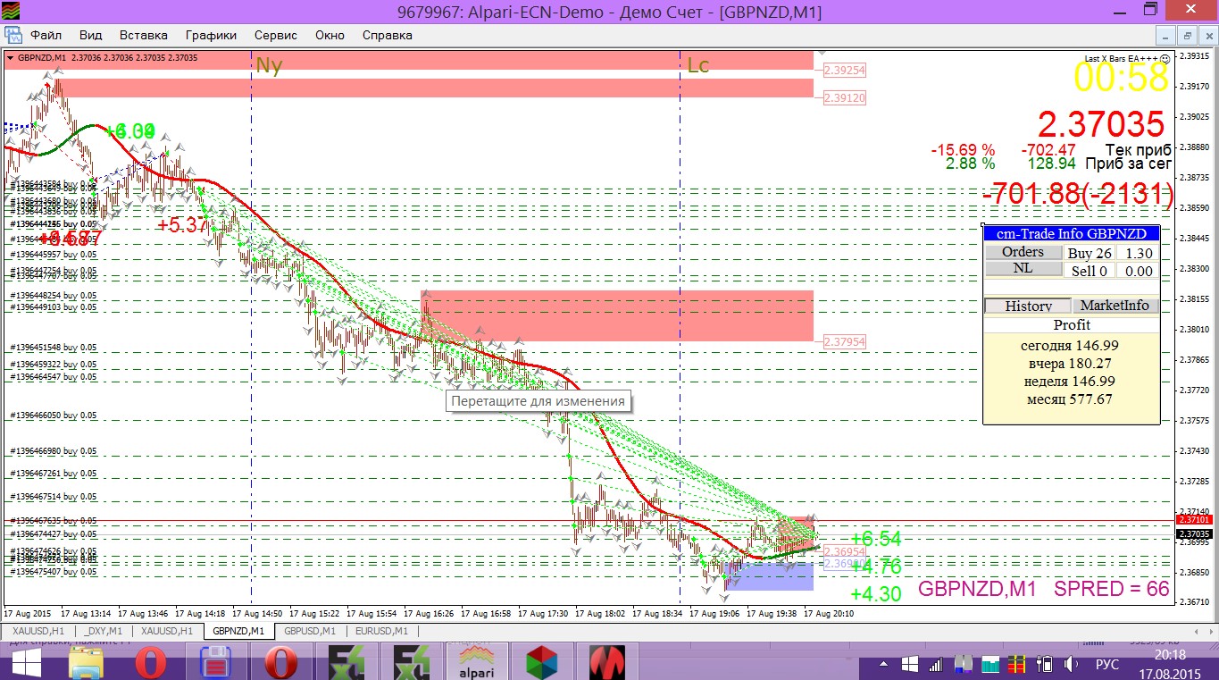Screen dimensions: 1219x680
Task: Click the 1.30 buy lot value
Action: pos(1137,253)
